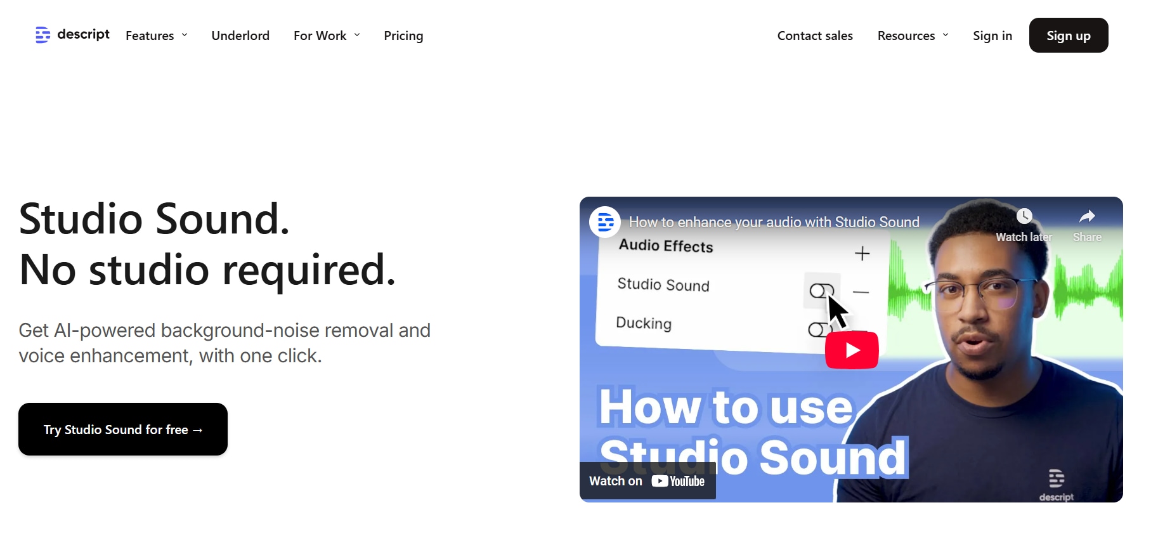Click the Descript channel avatar in video
Viewport: 1158px width, 538px height.
click(x=605, y=222)
